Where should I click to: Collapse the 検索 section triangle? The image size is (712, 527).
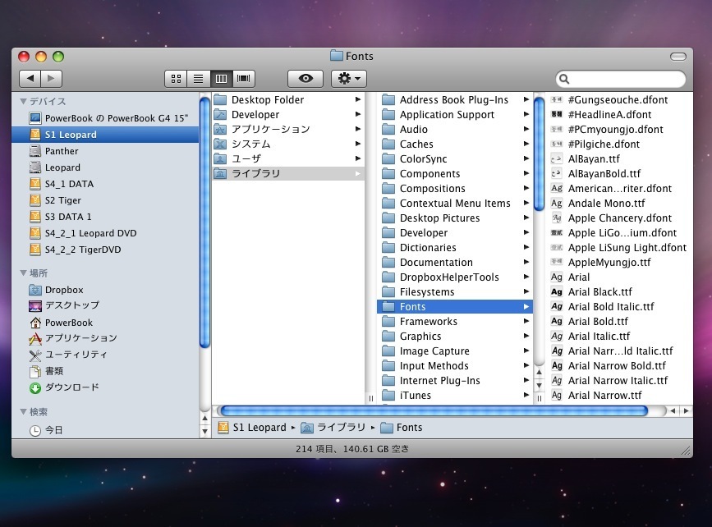[x=23, y=412]
